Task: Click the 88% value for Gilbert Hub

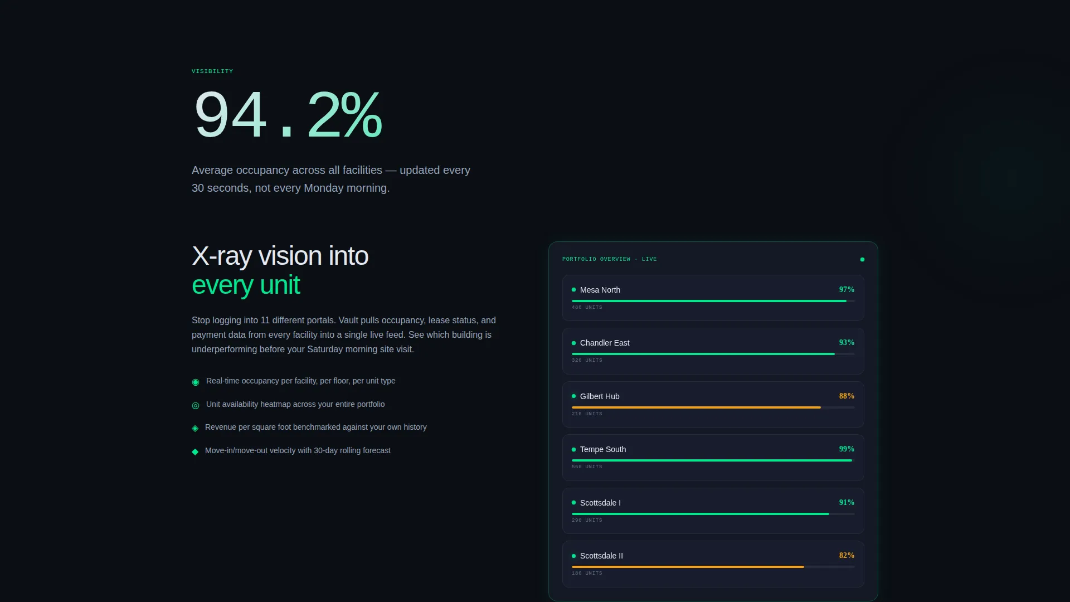Action: click(847, 396)
